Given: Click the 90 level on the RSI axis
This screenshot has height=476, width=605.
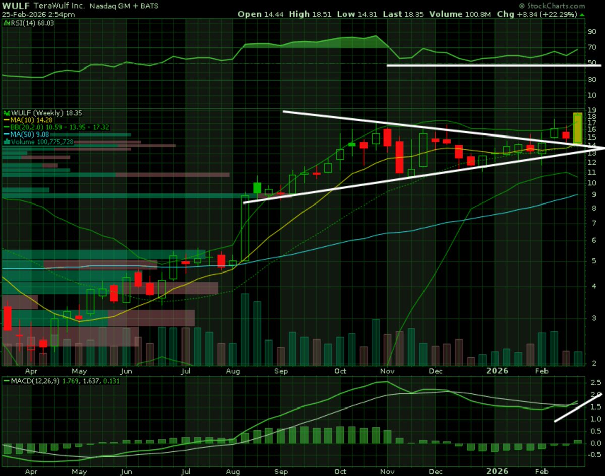Looking at the screenshot, I should (x=592, y=32).
